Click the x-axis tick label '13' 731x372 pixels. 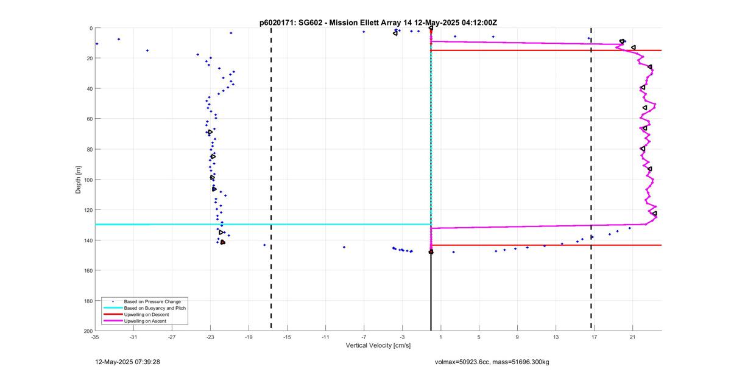click(556, 337)
